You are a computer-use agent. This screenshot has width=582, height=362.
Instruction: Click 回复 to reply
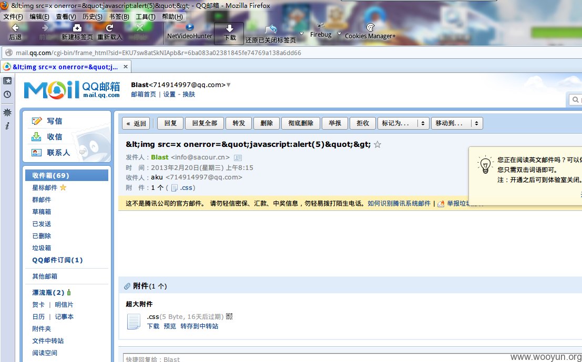pos(170,123)
